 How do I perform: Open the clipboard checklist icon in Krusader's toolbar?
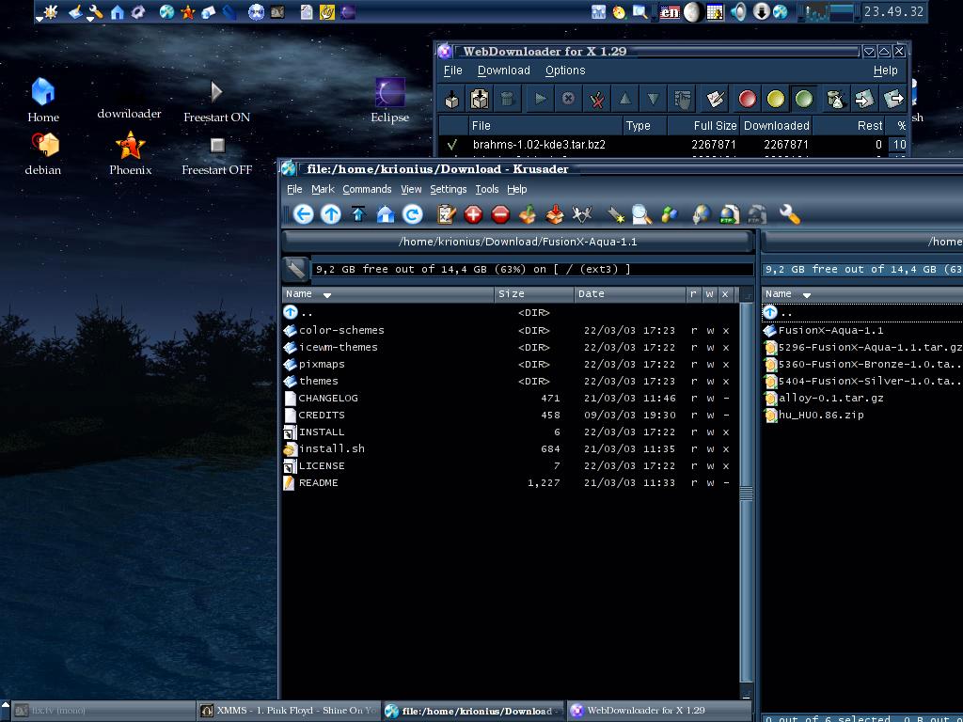pos(446,214)
